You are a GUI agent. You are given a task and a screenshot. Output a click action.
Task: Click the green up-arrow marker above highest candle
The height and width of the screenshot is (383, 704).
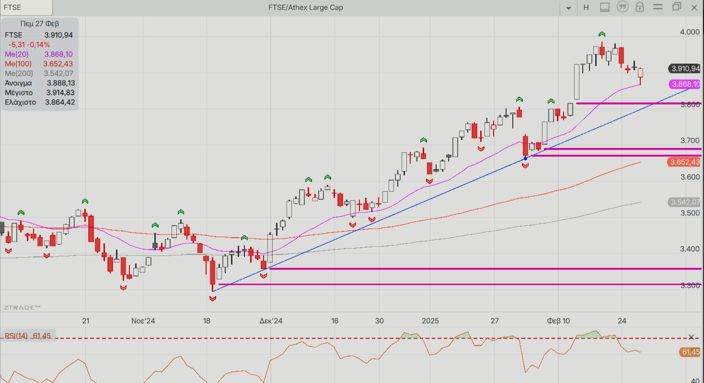click(602, 34)
